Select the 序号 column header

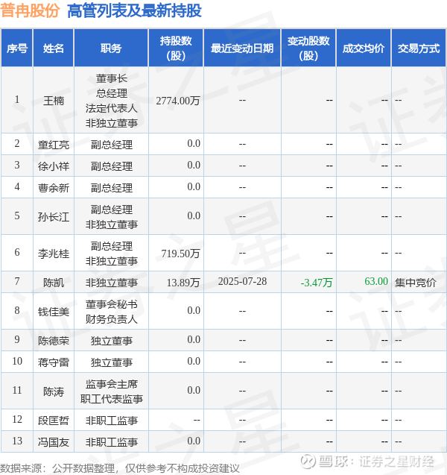point(17,48)
